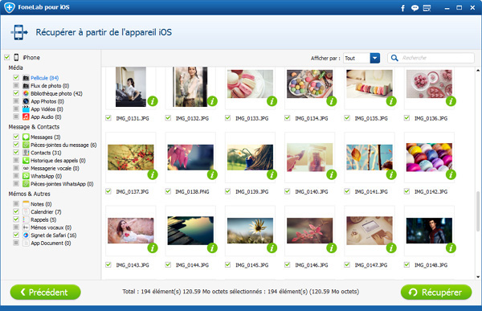Image resolution: width=482 pixels, height=311 pixels.
Task: Click the scrollbar up arrow
Action: [x=478, y=71]
